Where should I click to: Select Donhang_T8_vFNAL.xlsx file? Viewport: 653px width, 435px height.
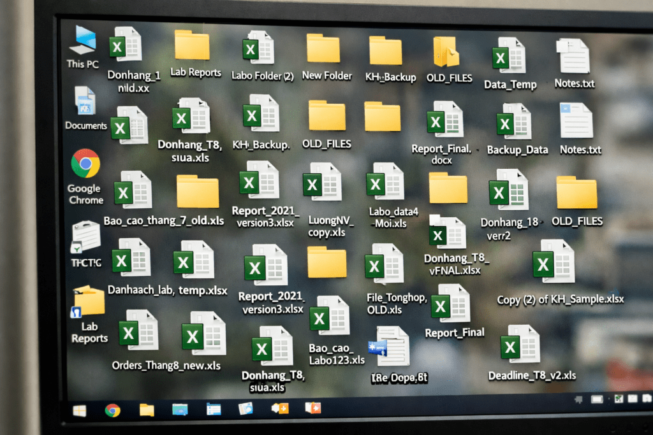coord(448,233)
